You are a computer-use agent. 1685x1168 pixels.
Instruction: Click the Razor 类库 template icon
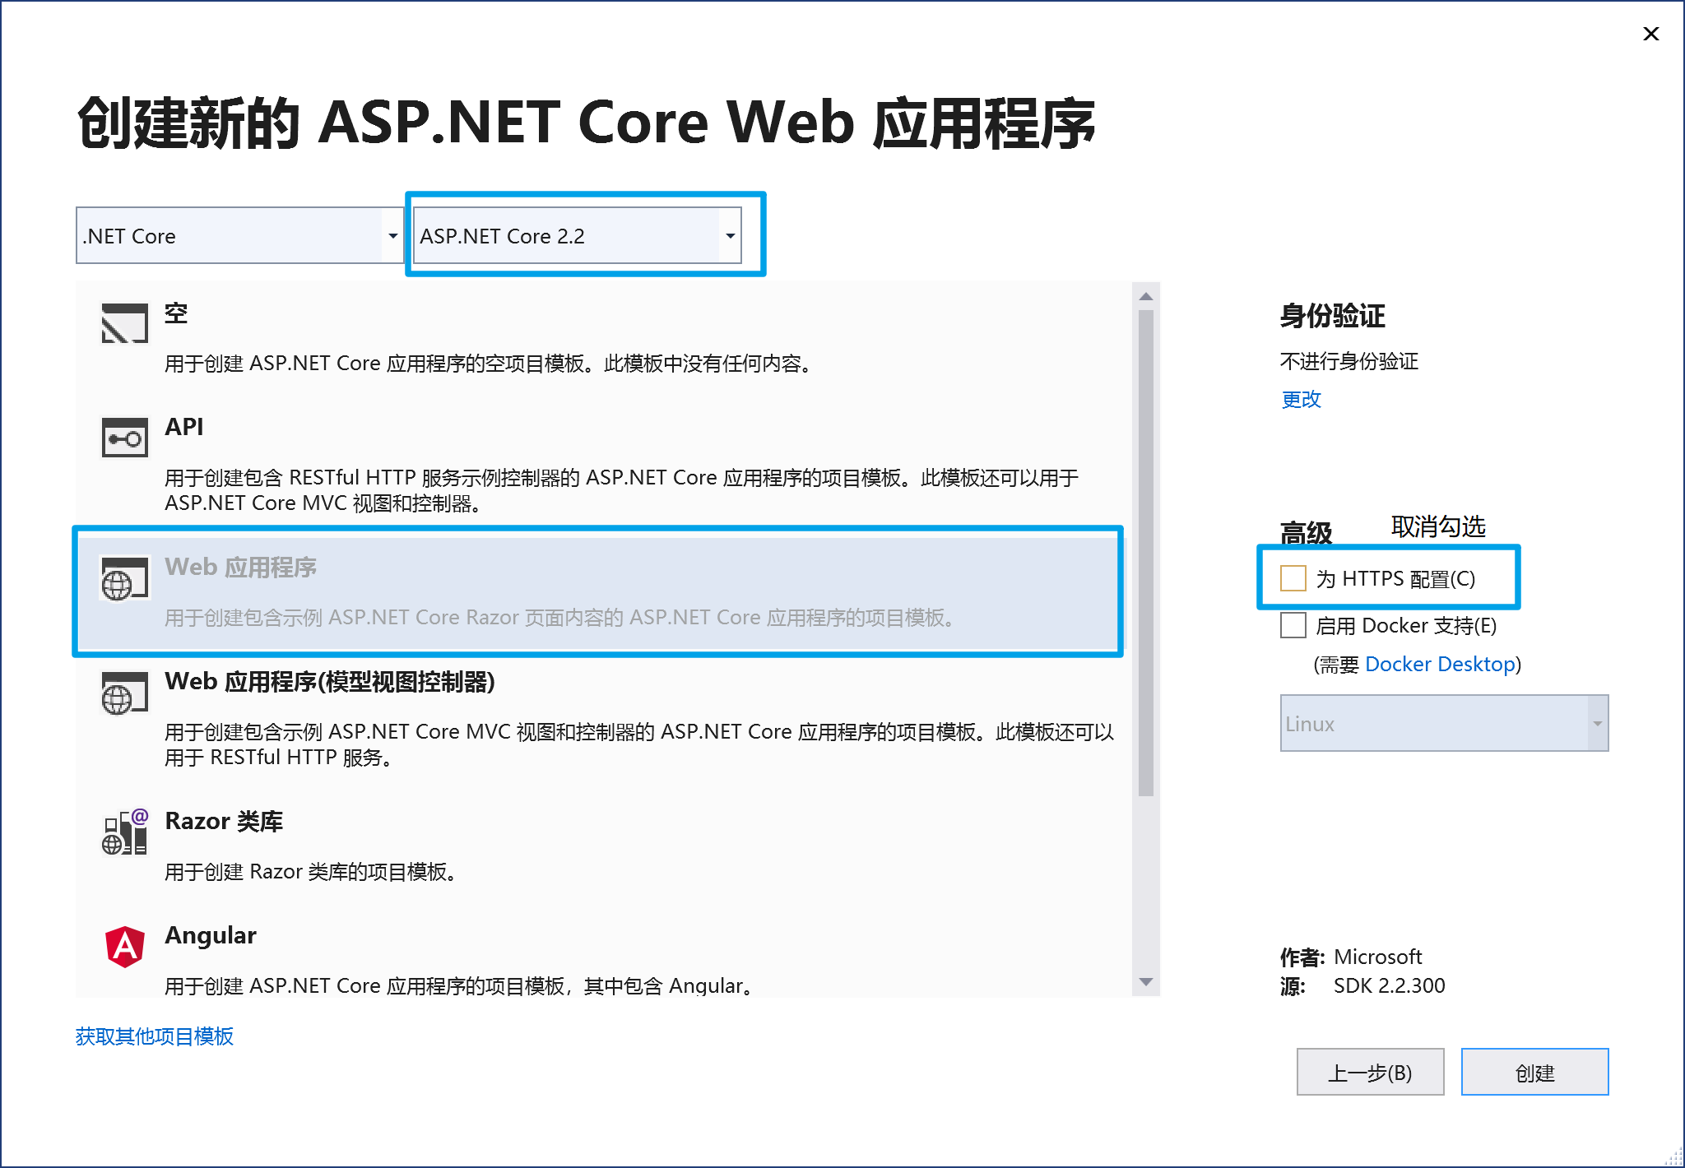click(124, 832)
